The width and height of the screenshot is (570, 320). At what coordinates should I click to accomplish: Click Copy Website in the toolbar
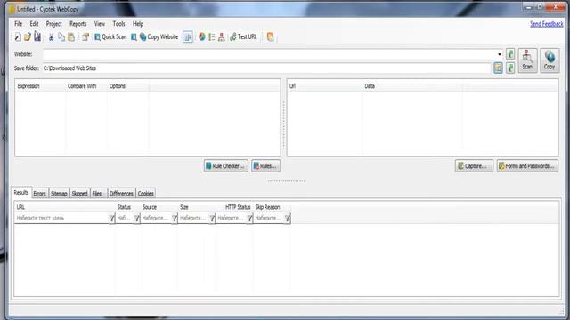pos(159,36)
